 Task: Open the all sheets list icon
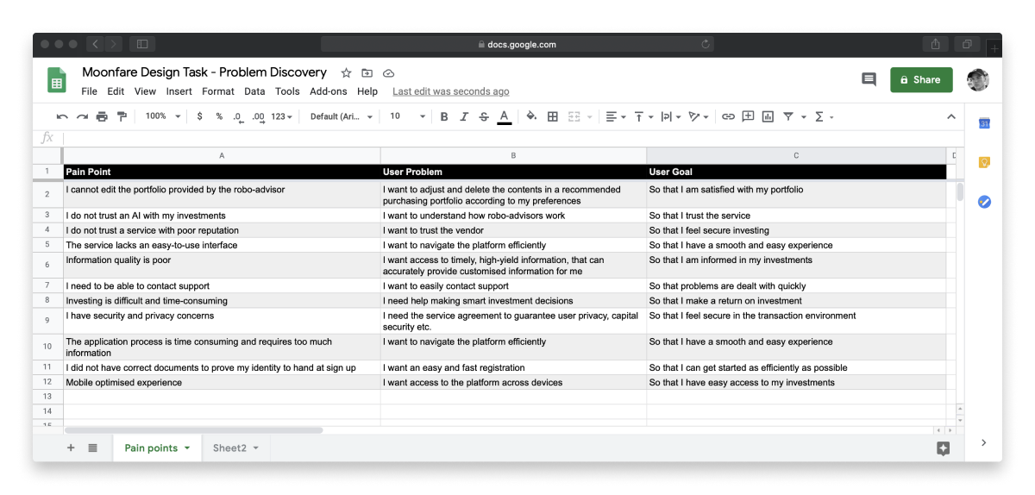[92, 448]
